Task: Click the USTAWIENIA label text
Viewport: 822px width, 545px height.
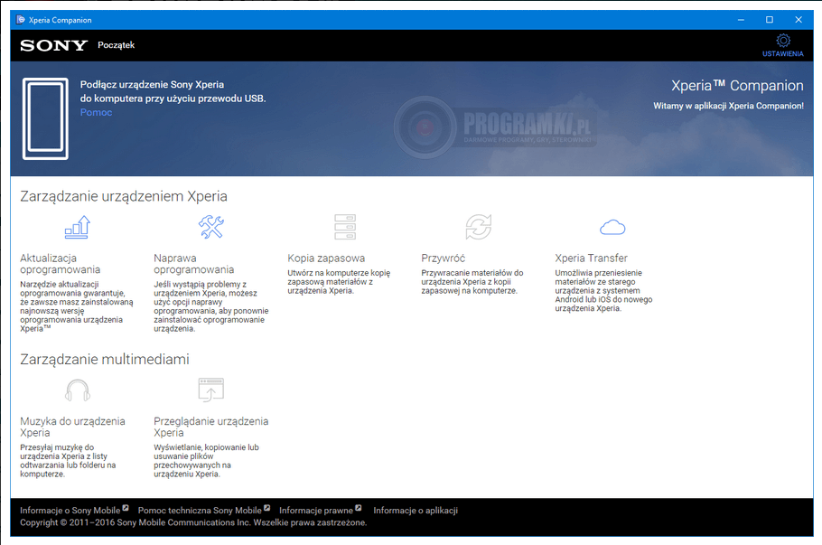Action: point(782,54)
